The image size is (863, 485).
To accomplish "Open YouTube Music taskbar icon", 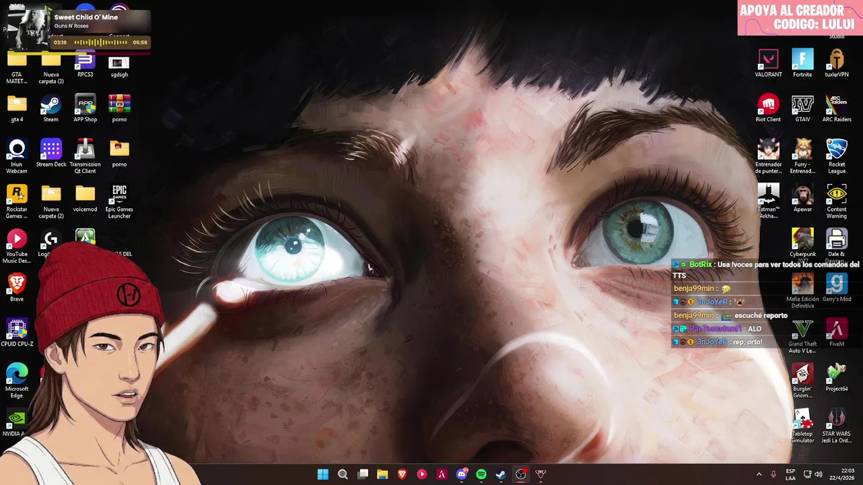I will coord(422,474).
